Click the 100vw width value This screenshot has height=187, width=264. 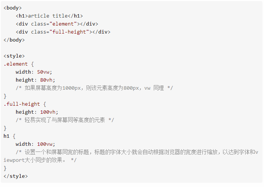45,144
